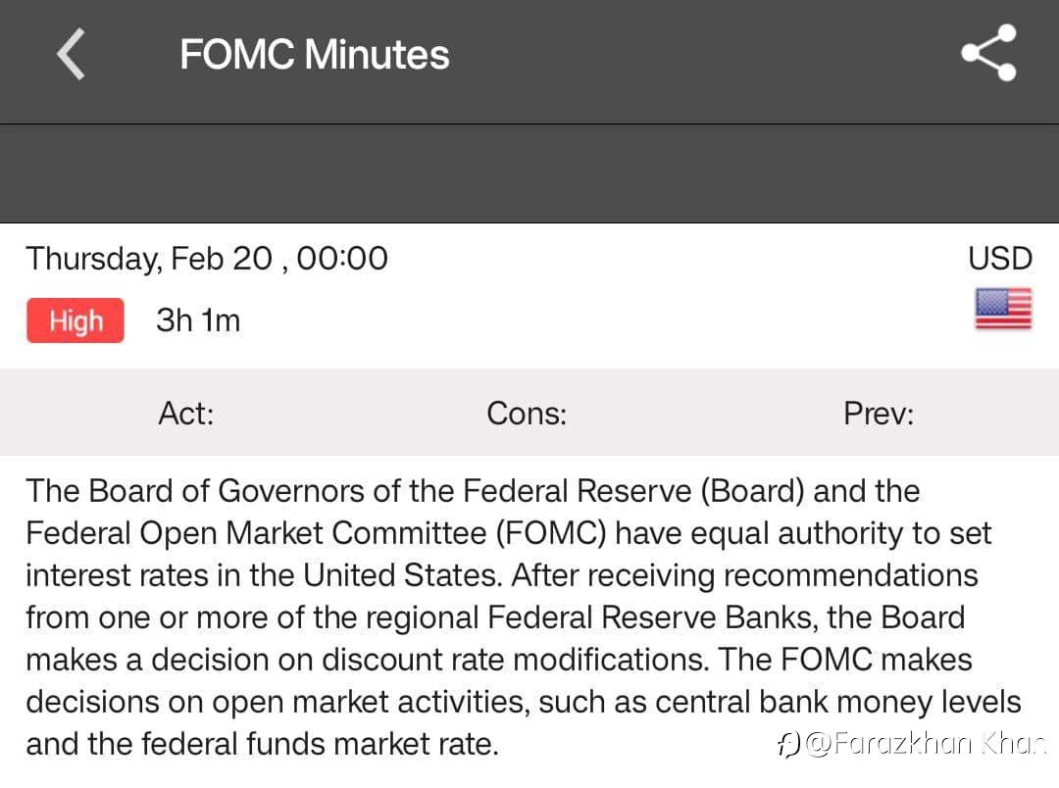Click the 3h 1m countdown timer
Image resolution: width=1059 pixels, height=788 pixels.
pyautogui.click(x=198, y=320)
